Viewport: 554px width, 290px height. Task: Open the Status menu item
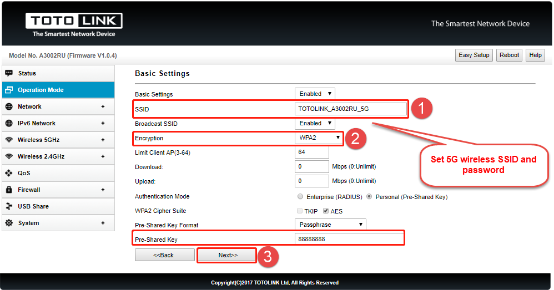pyautogui.click(x=58, y=73)
